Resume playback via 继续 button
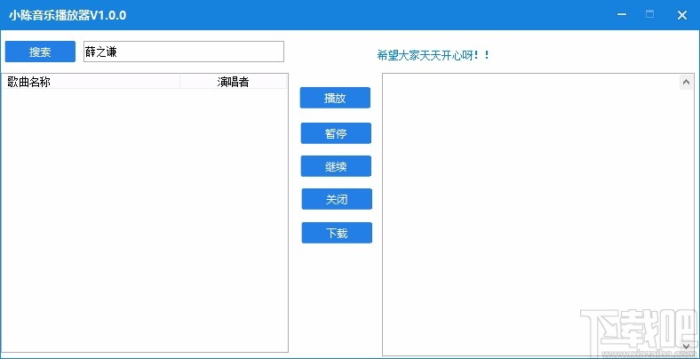Image resolution: width=700 pixels, height=359 pixels. tap(336, 166)
